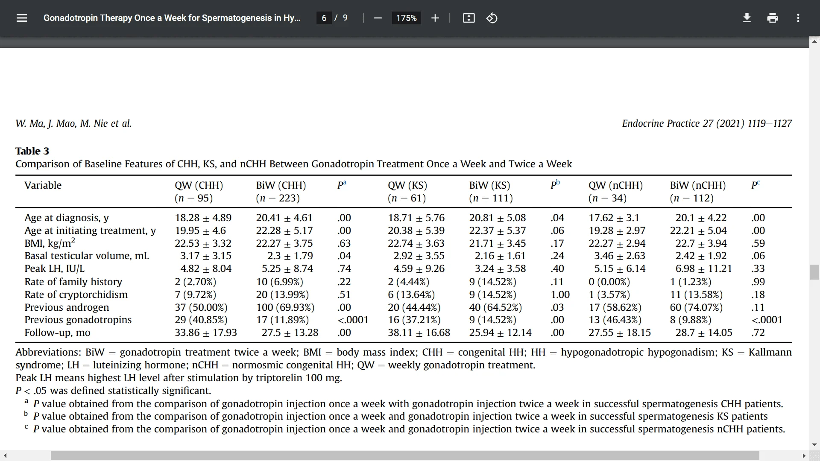820x461 pixels.
Task: Edit the current page number field
Action: click(324, 18)
